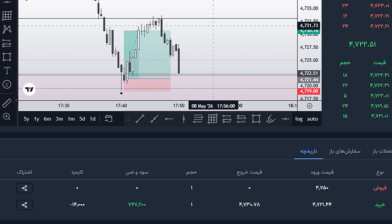Select Horizontal Ray tool in favorites bar
This screenshot has height=224, width=392.
169,119
